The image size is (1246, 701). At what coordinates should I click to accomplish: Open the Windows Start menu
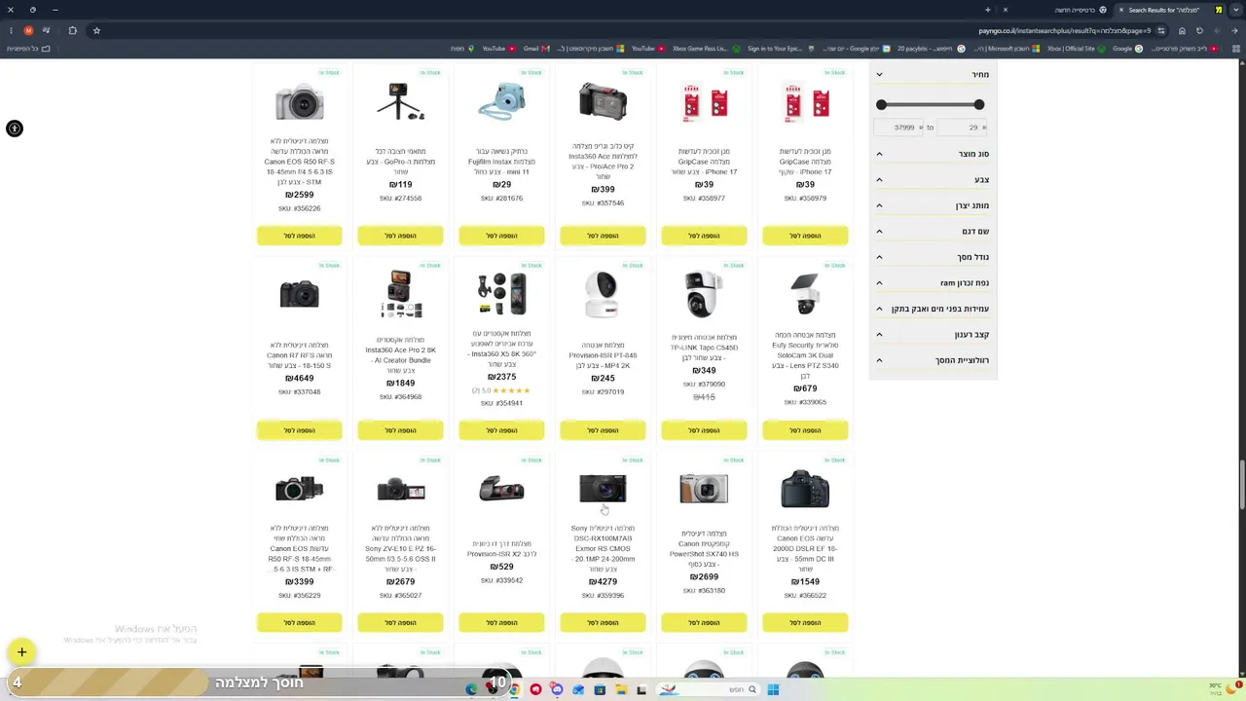(x=773, y=689)
